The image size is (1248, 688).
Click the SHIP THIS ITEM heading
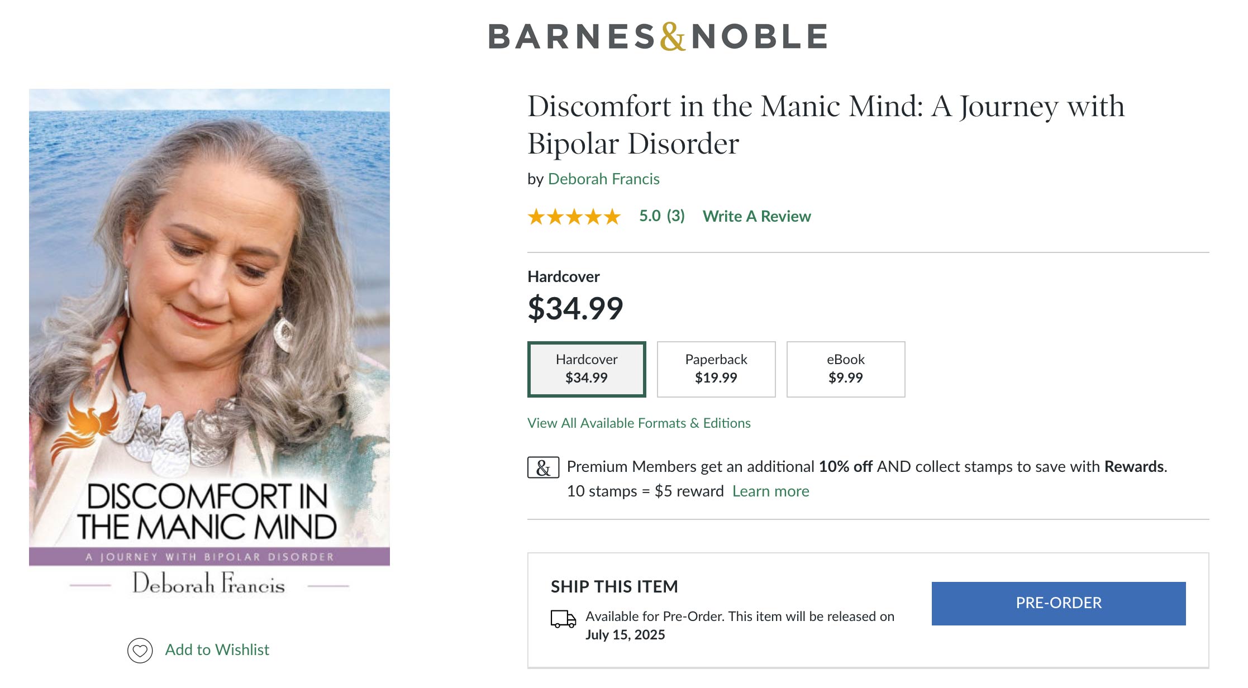[x=614, y=587]
